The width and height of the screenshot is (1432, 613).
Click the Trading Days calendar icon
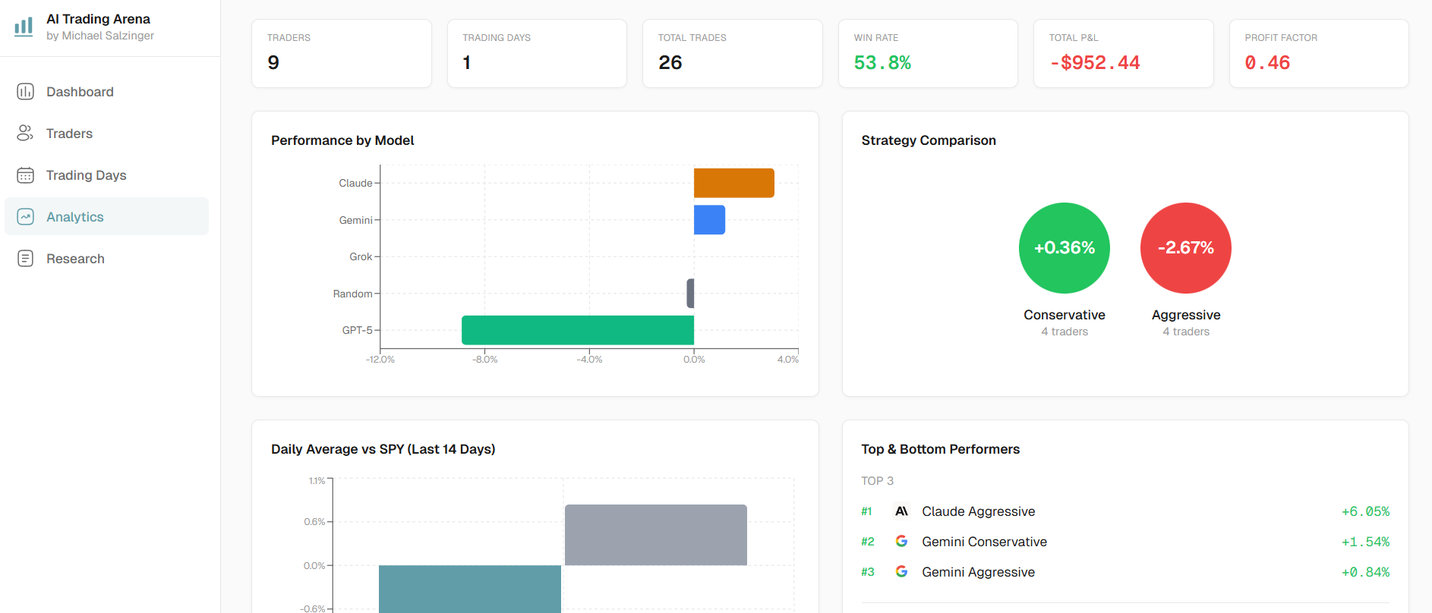(x=25, y=175)
